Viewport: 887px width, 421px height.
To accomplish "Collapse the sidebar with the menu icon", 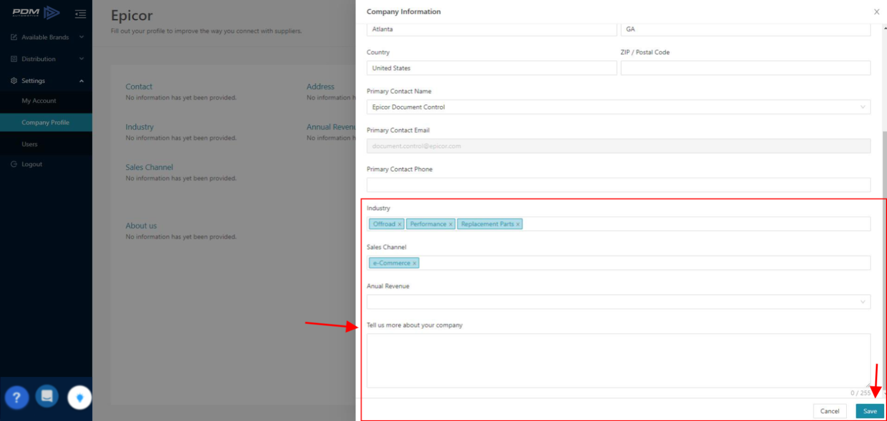I will point(80,14).
